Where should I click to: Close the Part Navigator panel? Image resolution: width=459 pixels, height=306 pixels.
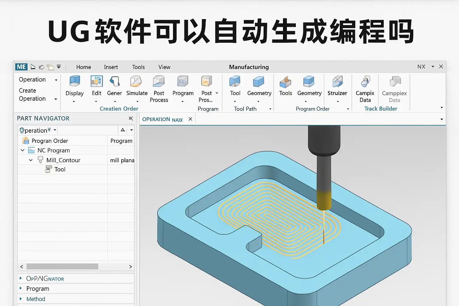tap(131, 119)
